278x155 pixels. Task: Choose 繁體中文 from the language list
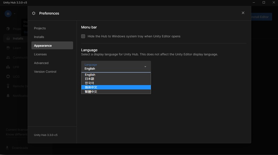(116, 92)
